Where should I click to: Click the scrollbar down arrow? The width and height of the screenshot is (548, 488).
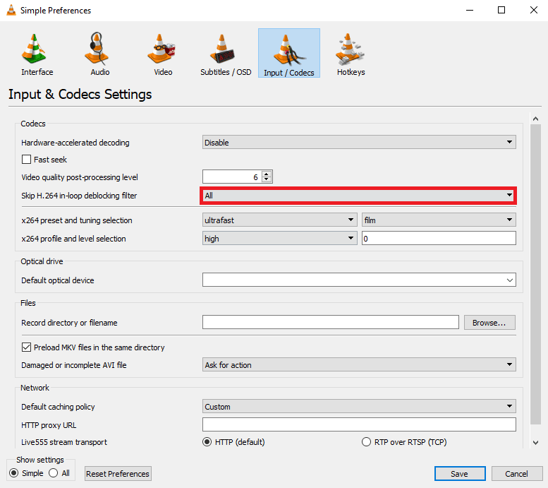pyautogui.click(x=535, y=443)
